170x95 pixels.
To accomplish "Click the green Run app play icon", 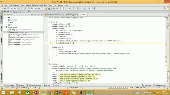I will 54,8.
